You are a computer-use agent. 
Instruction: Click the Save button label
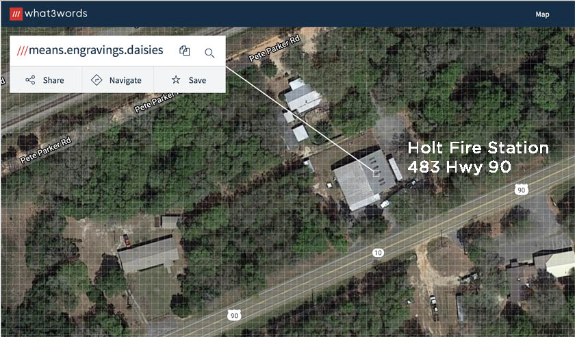[x=197, y=80]
